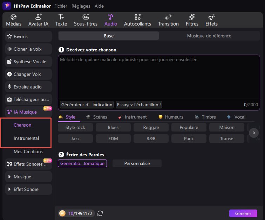
Task: Select the Timbre tag category tab
Action: click(205, 117)
